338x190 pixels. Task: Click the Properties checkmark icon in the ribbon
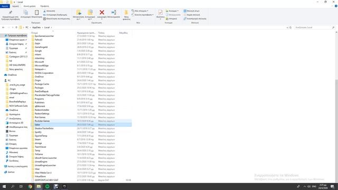coord(161,13)
